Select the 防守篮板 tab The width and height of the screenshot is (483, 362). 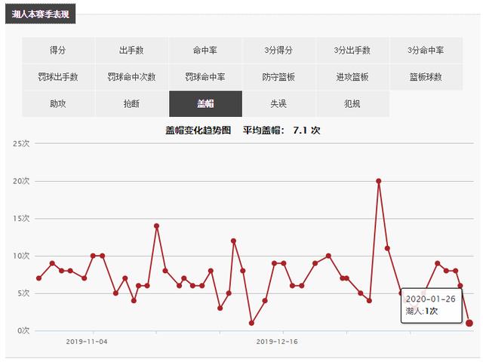pyautogui.click(x=278, y=77)
